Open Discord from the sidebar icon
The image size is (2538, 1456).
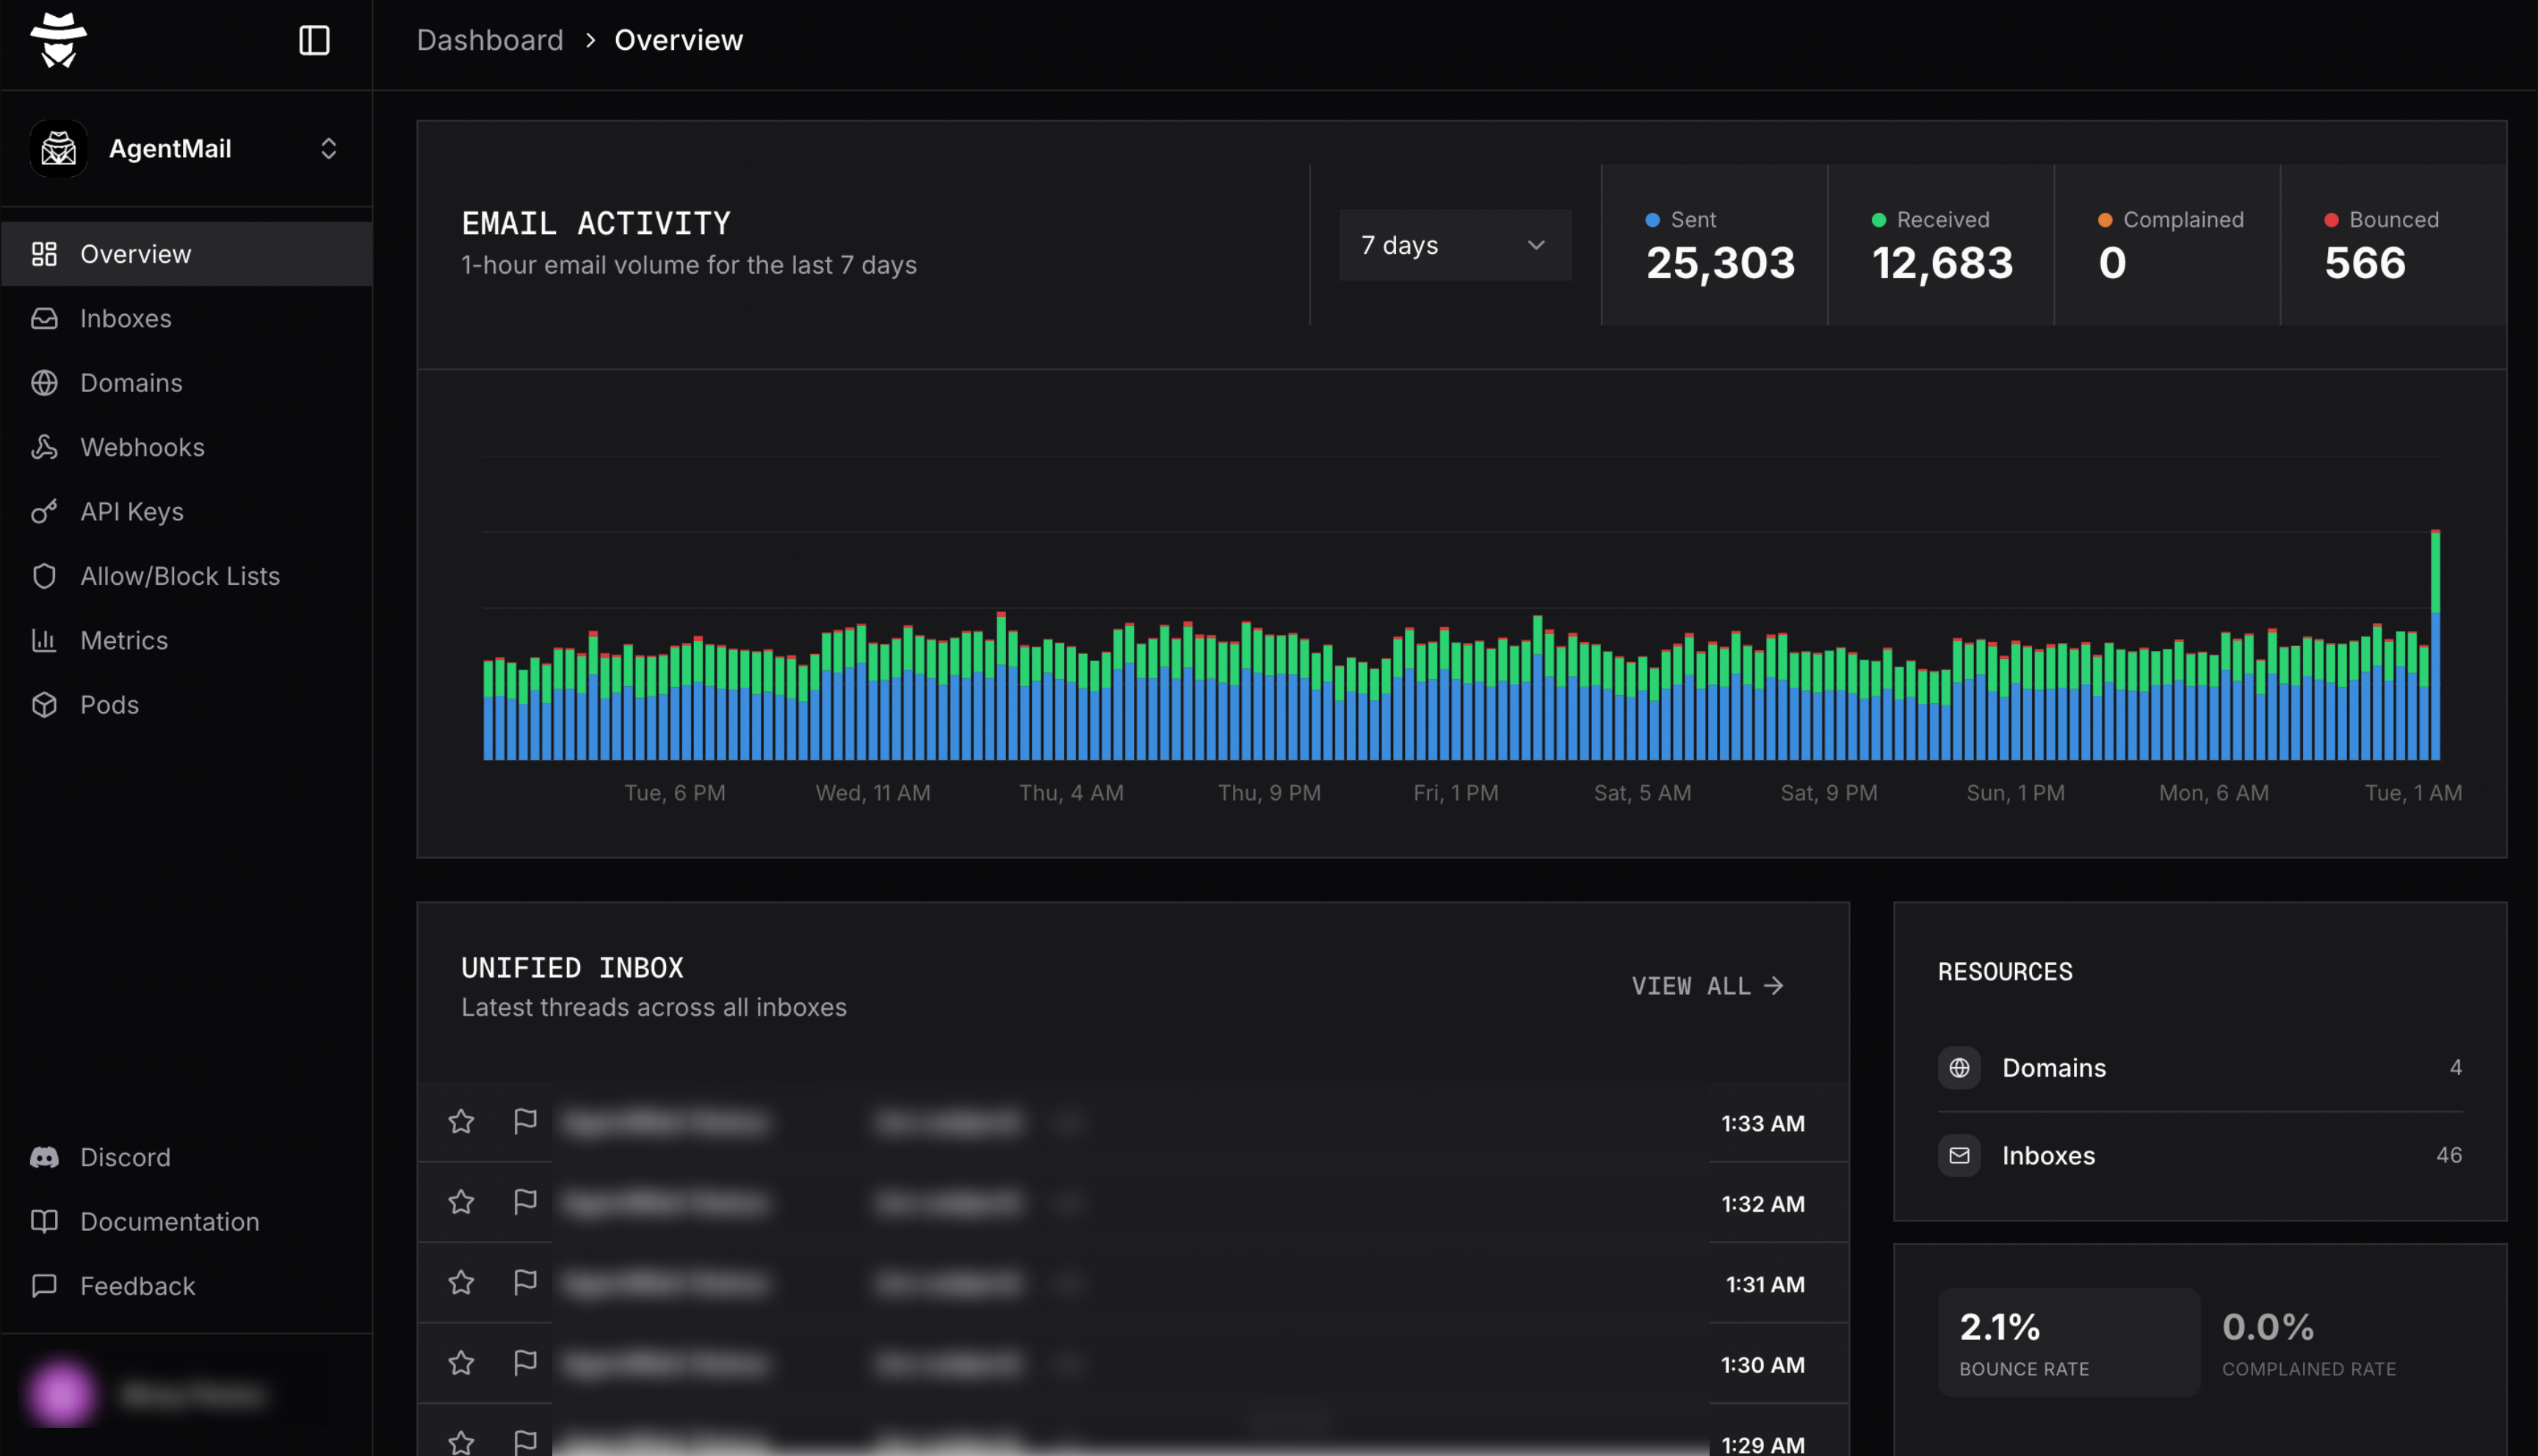pos(45,1157)
